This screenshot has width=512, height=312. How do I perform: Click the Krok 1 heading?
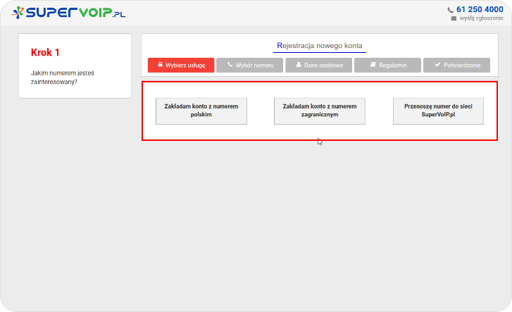pos(46,53)
